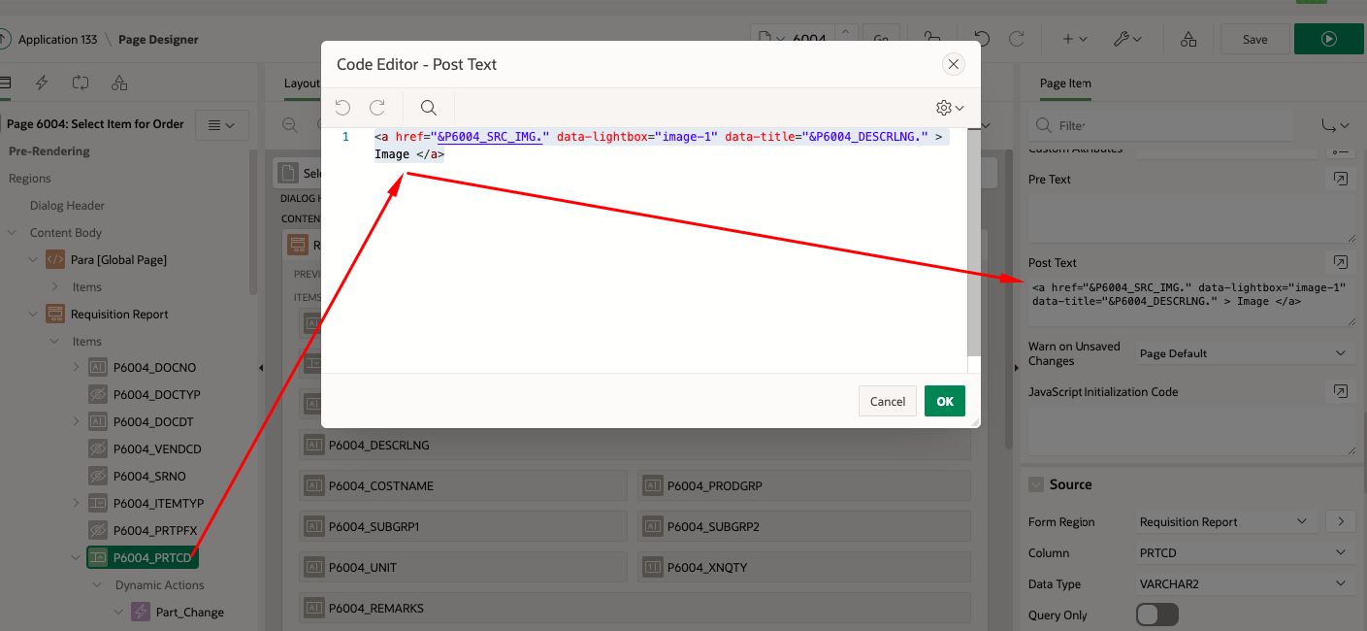Open the page selector icon
This screenshot has width=1367, height=631.
[772, 39]
